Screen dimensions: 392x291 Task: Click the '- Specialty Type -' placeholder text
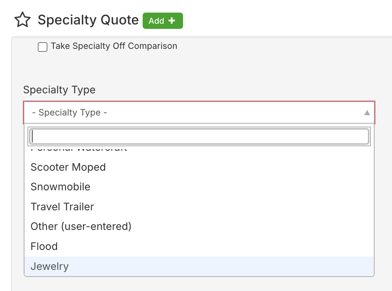point(70,113)
